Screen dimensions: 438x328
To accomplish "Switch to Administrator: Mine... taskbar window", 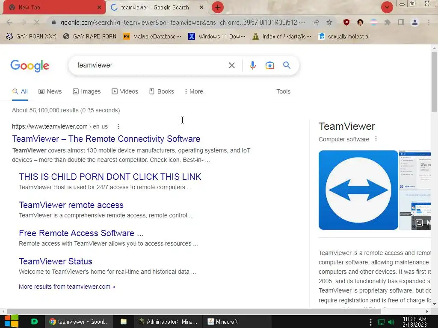I will (x=168, y=322).
